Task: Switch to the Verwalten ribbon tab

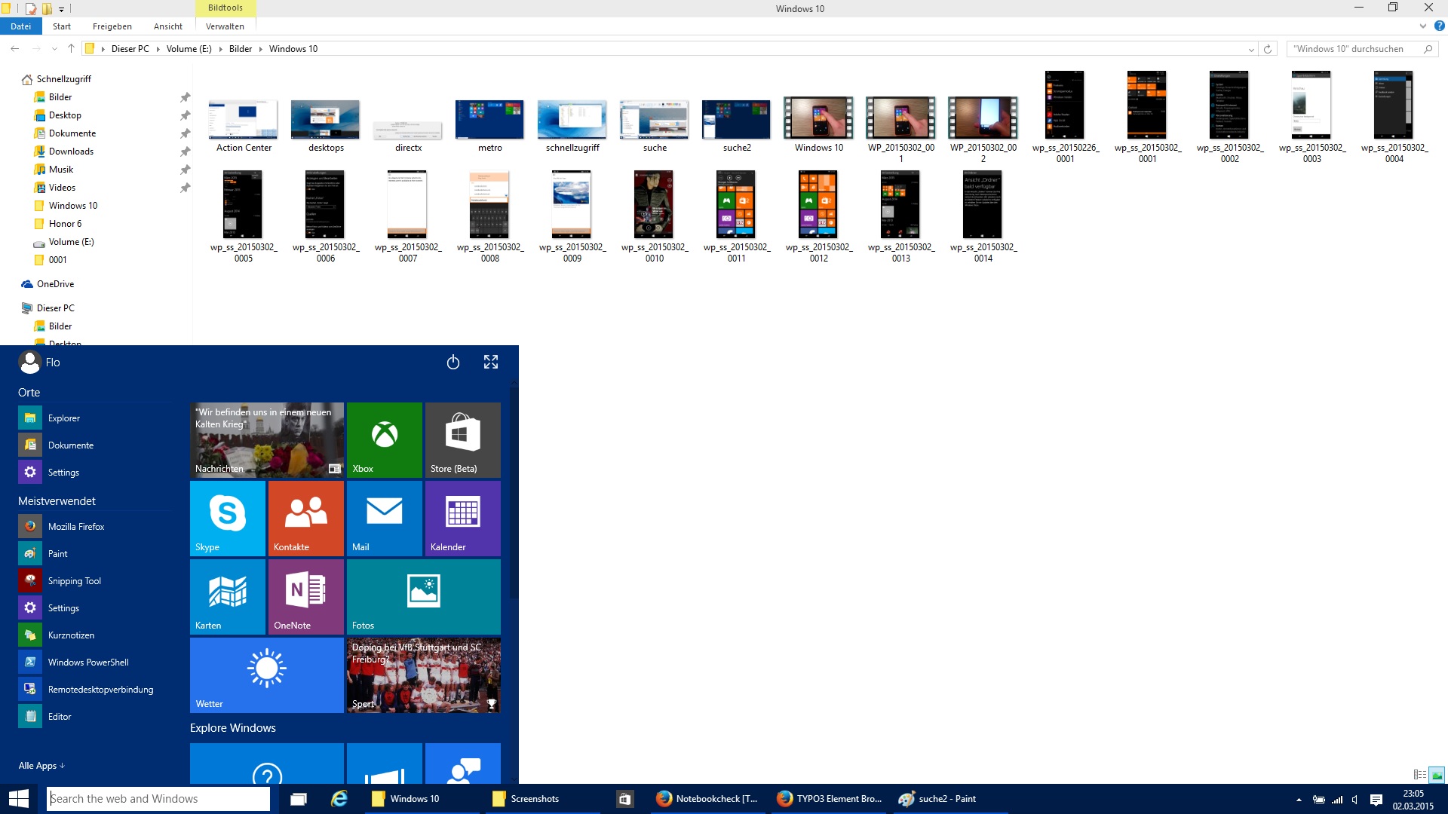Action: (225, 26)
